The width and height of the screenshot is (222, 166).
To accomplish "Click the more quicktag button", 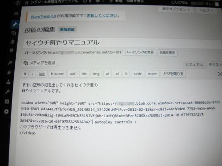I will coord(152,74).
